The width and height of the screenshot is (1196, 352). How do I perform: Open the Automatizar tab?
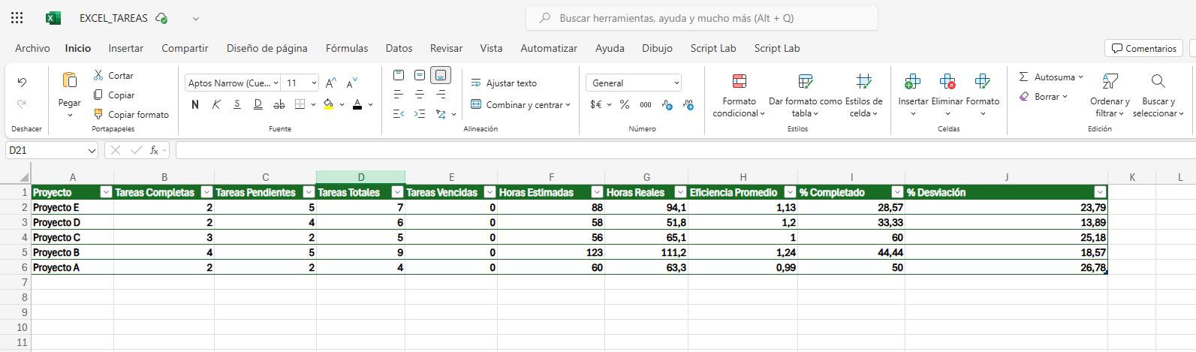click(549, 48)
